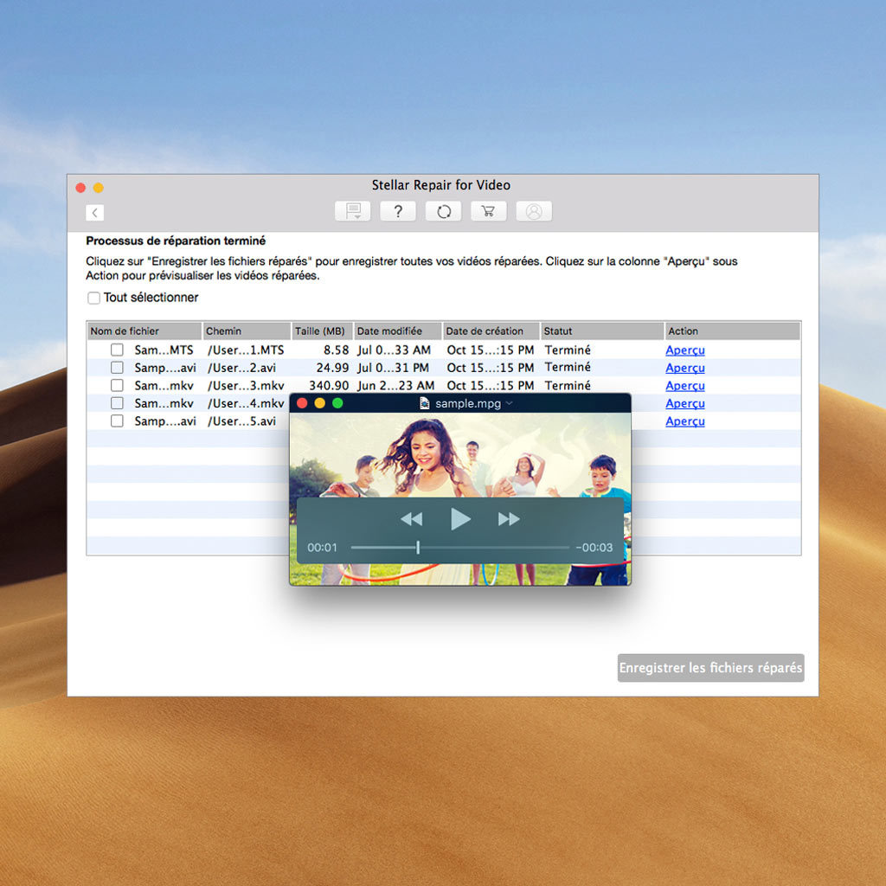Check the checkbox for /User...5.avi row
This screenshot has width=886, height=886.
click(117, 421)
